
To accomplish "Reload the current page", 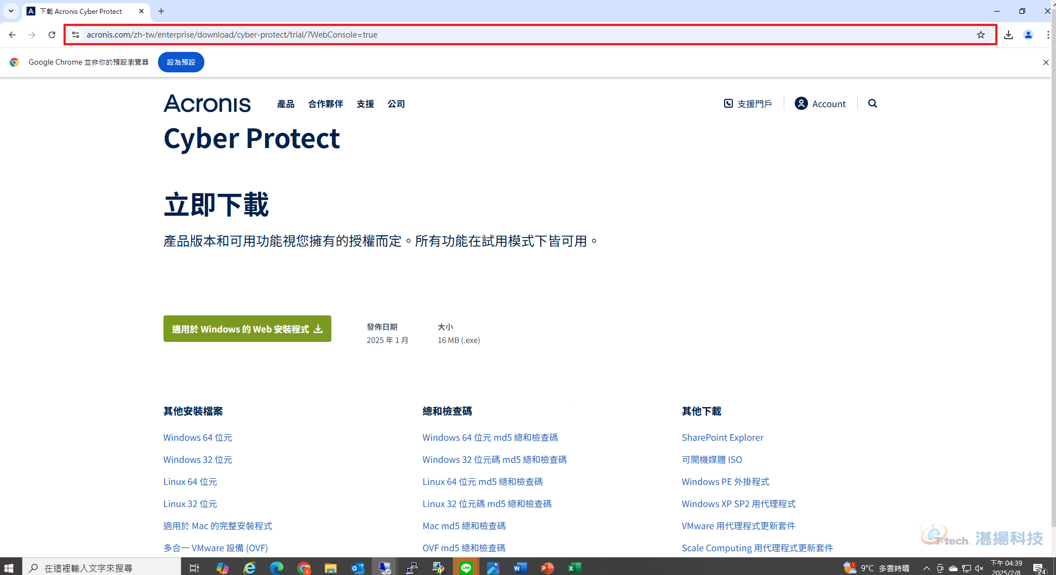I will 52,35.
